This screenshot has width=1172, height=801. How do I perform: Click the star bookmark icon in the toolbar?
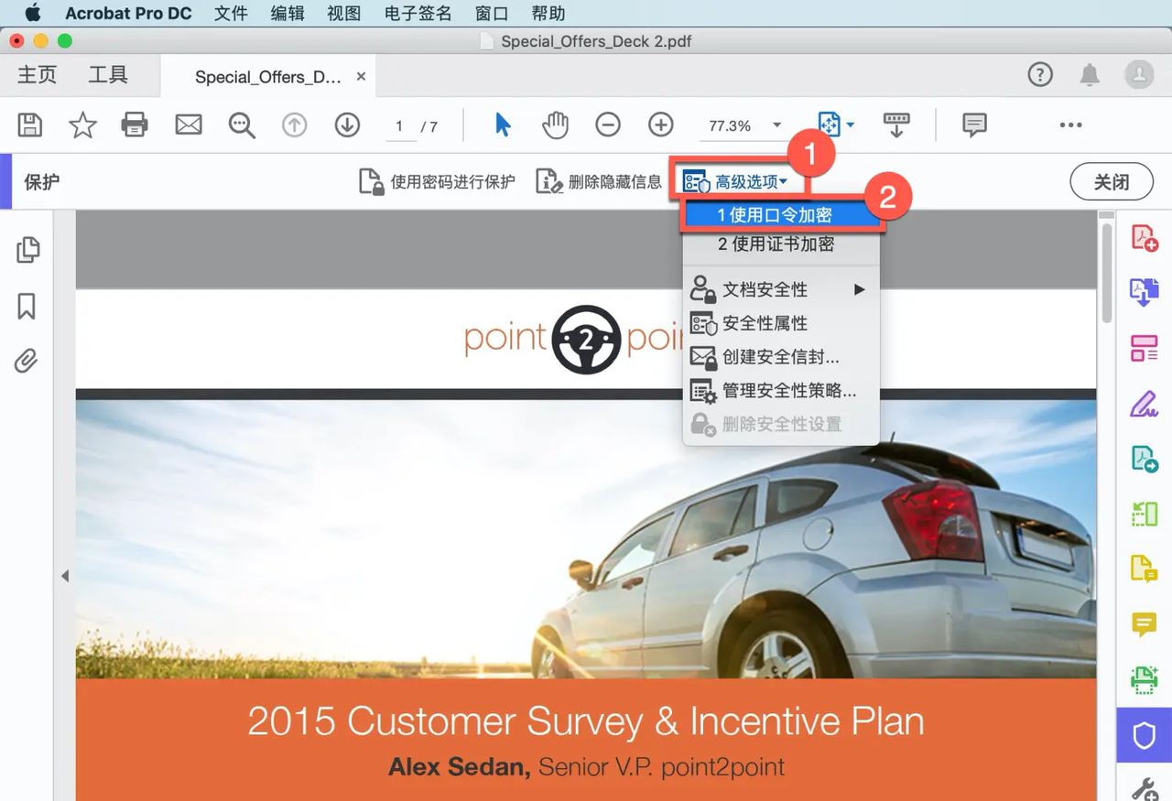pos(82,124)
